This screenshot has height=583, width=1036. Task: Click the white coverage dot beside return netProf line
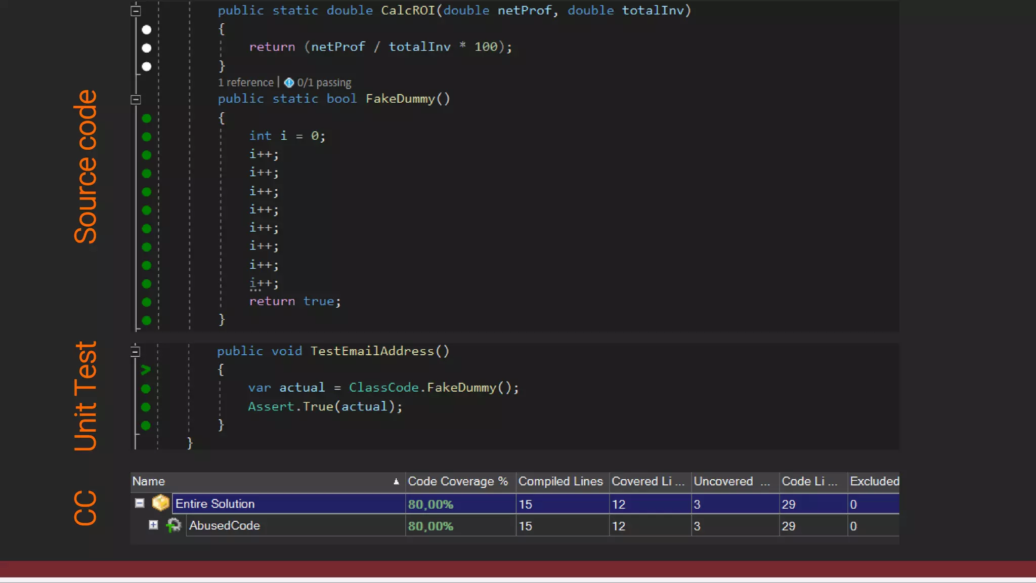pos(147,48)
